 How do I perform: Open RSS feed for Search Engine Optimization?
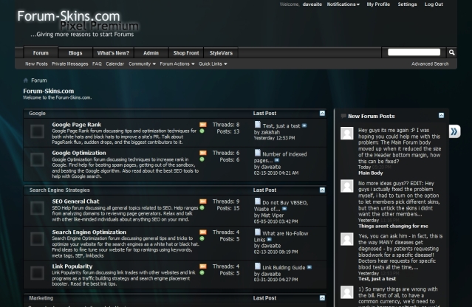[x=203, y=232]
